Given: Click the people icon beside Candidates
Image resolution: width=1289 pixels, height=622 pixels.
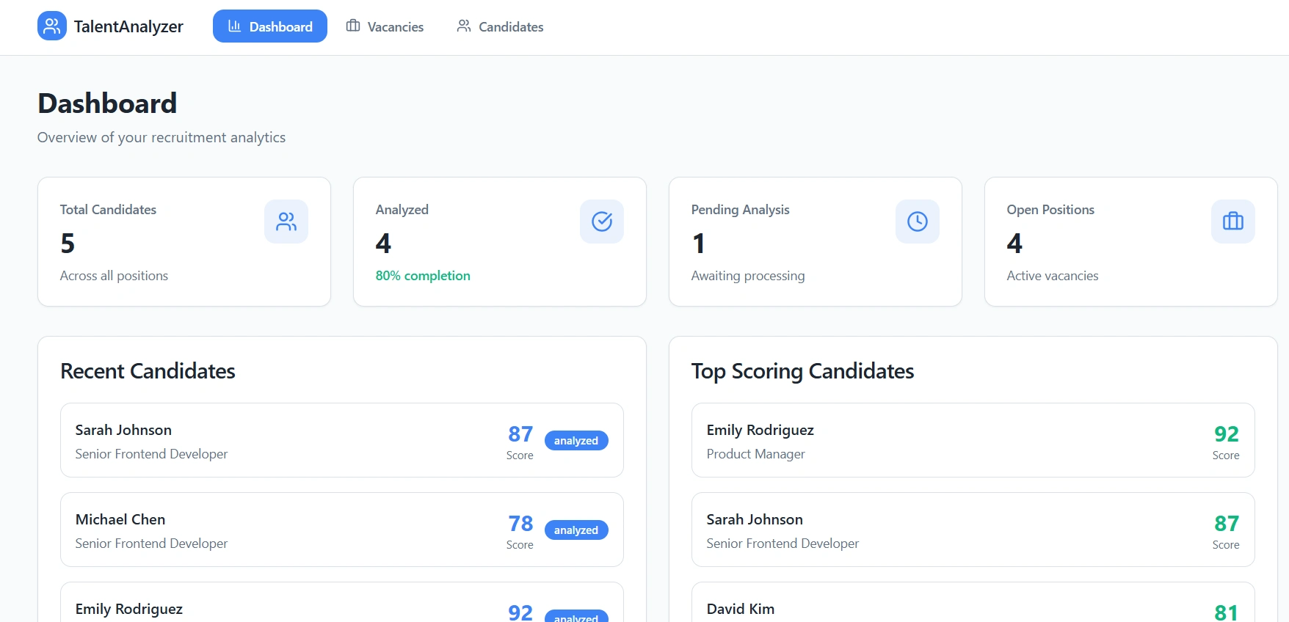Looking at the screenshot, I should 464,26.
